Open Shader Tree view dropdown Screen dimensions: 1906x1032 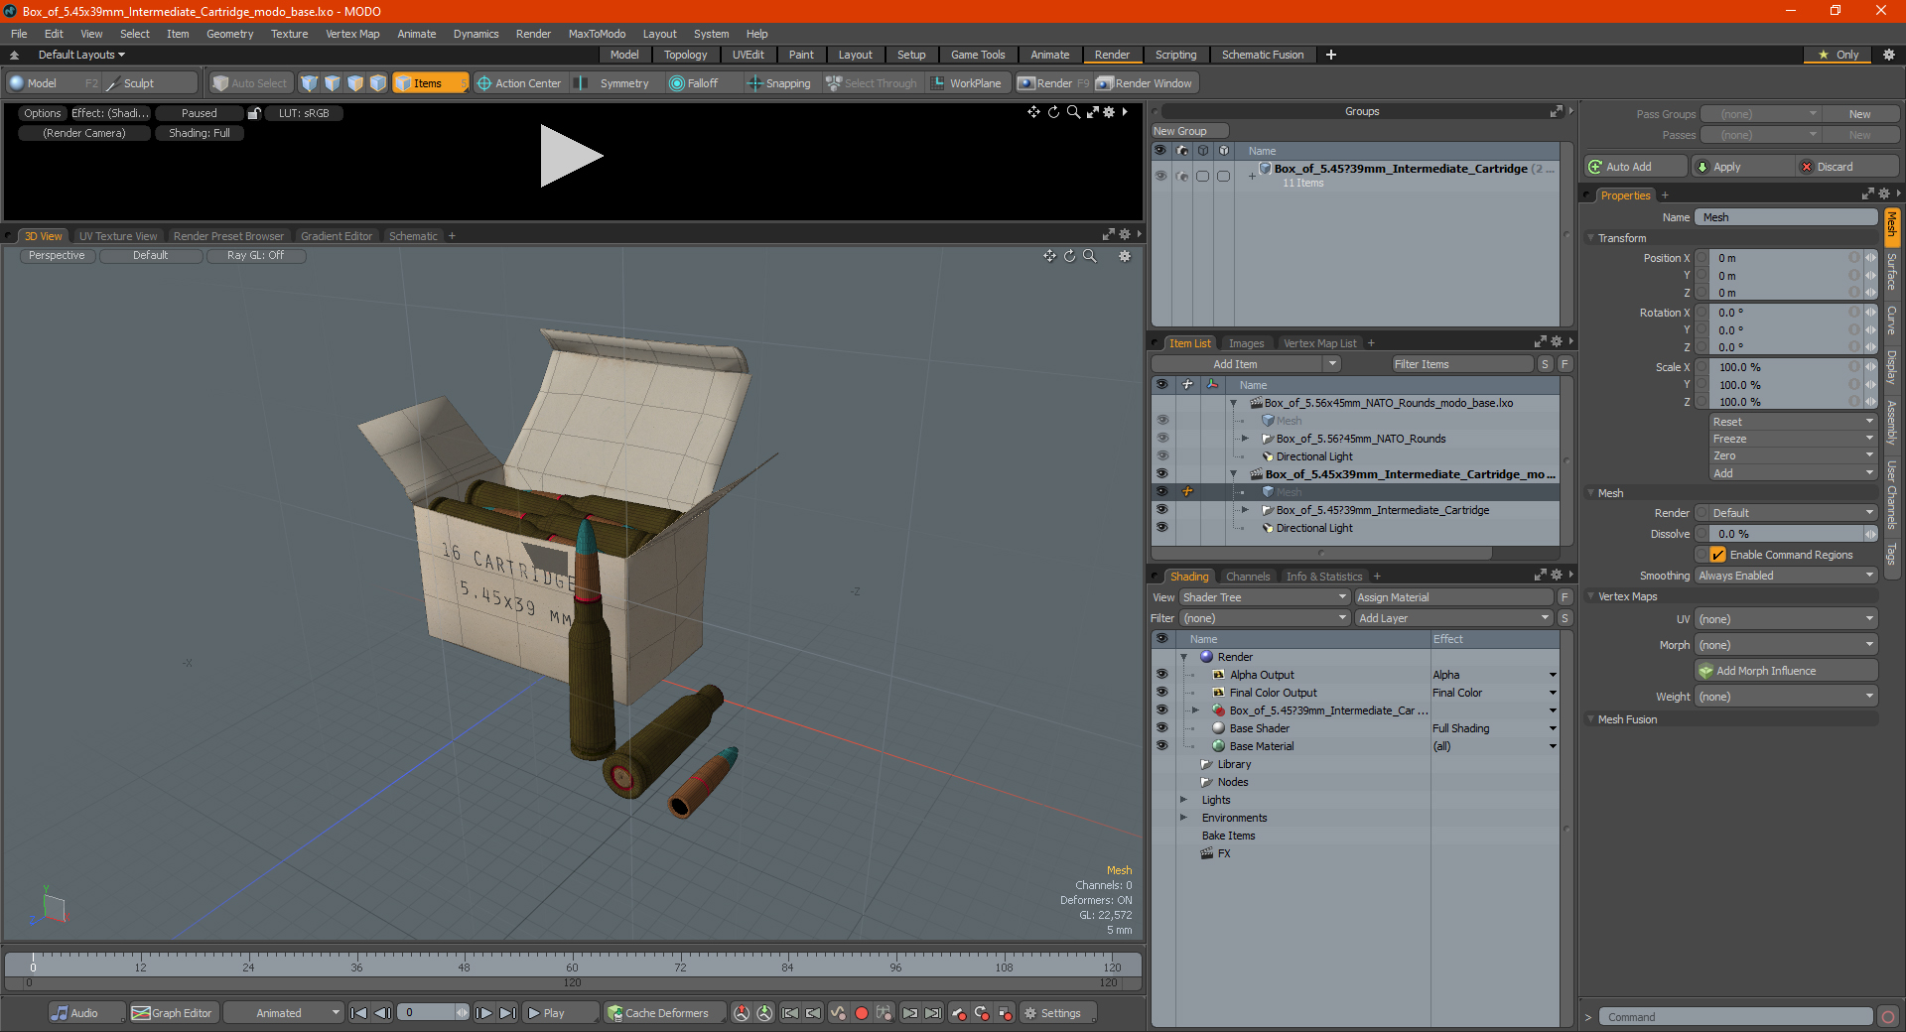click(x=1265, y=597)
